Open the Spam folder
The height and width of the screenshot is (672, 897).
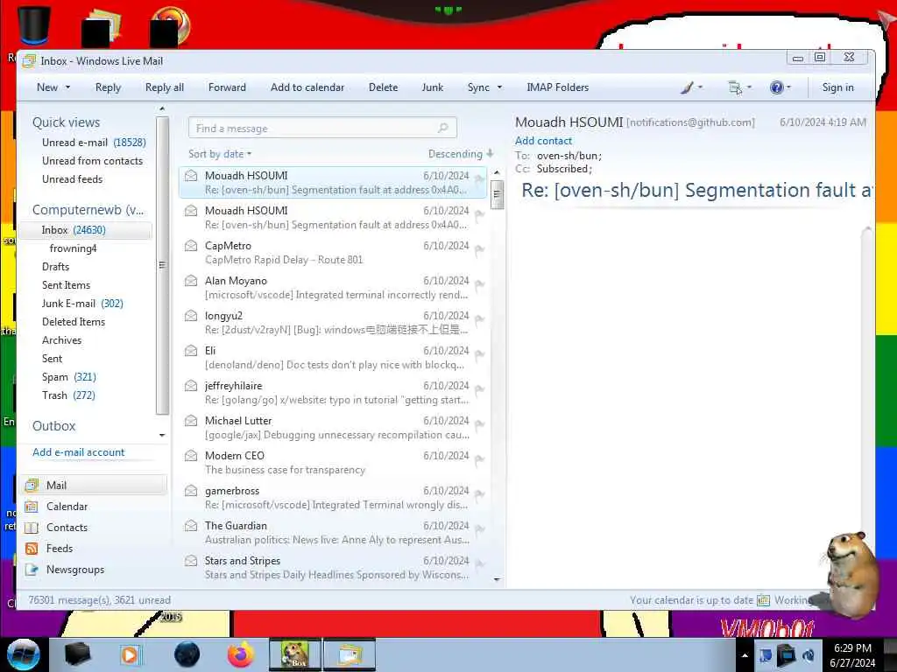(x=68, y=377)
